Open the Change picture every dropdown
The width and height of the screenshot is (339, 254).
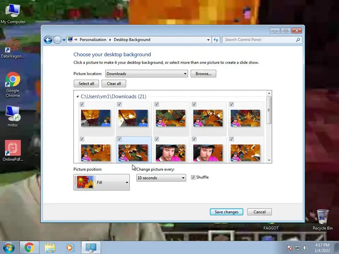(161, 178)
